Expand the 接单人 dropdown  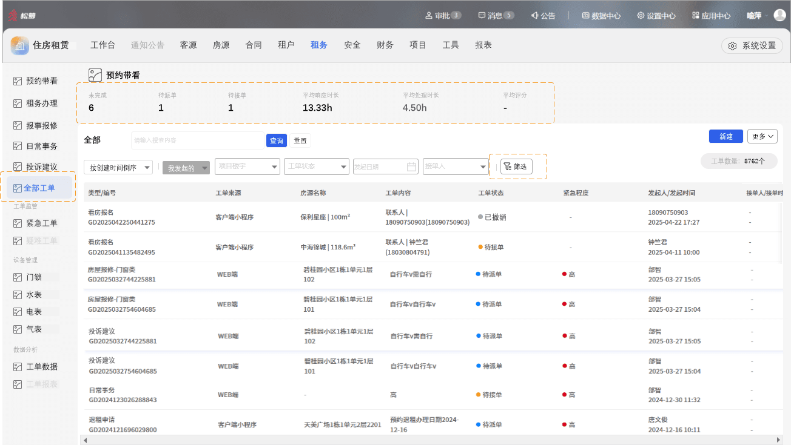tap(456, 166)
